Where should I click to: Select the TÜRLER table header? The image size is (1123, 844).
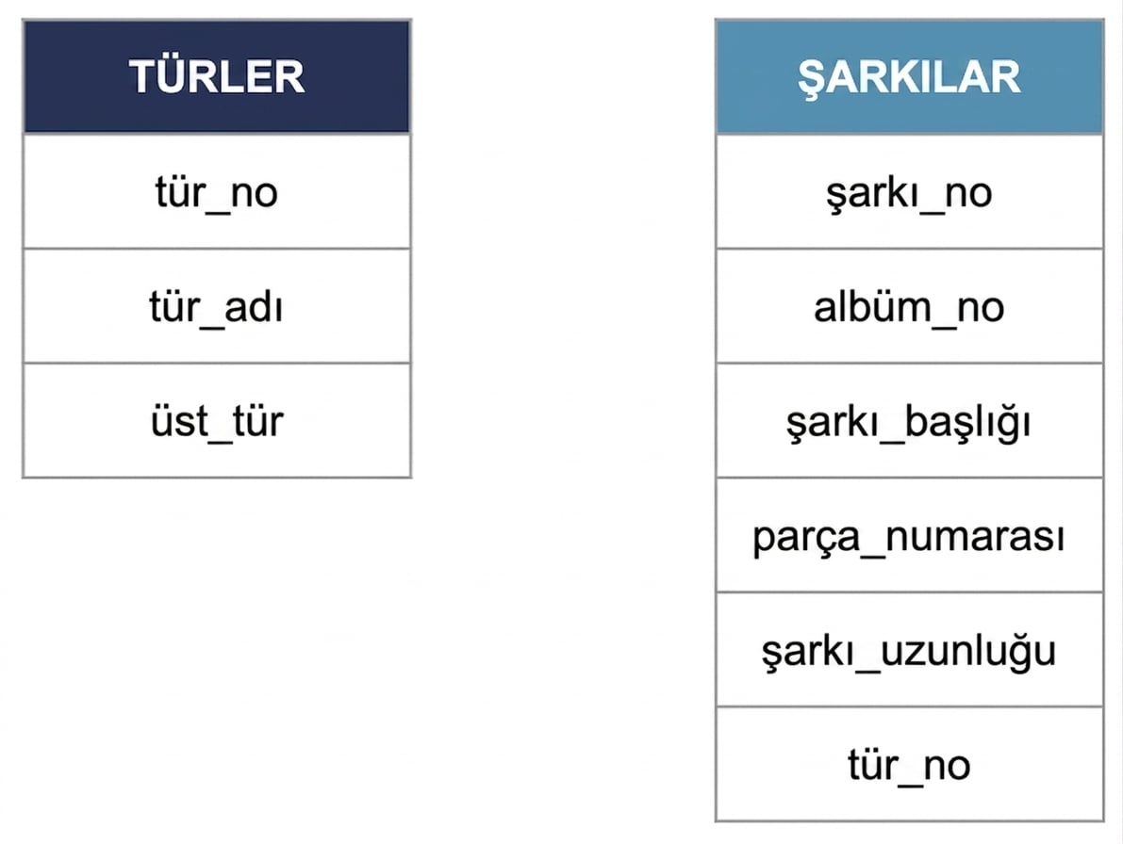[x=217, y=76]
